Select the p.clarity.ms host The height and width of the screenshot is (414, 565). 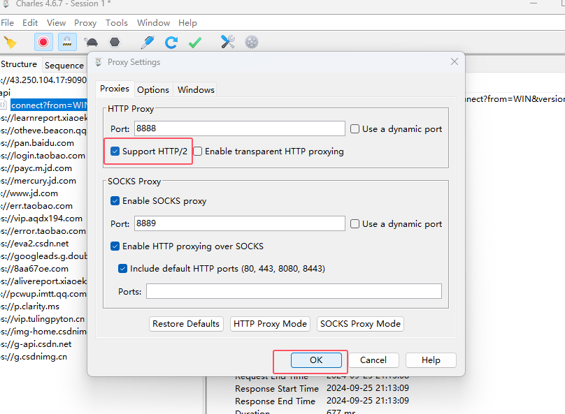point(30,306)
